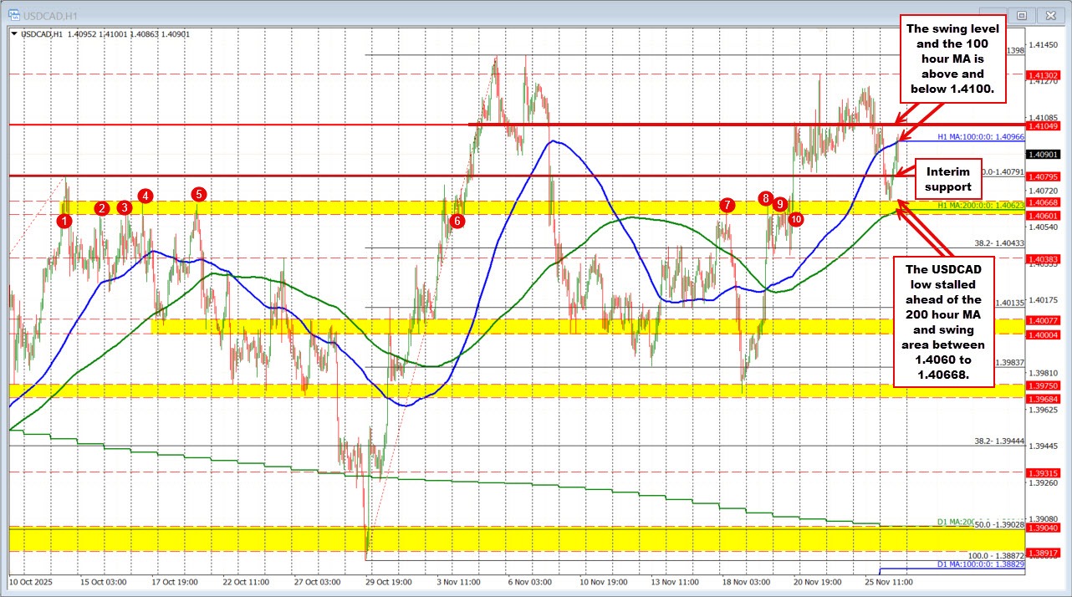1072x597 pixels.
Task: Click the '10 Oct 2025' date label
Action: [32, 584]
